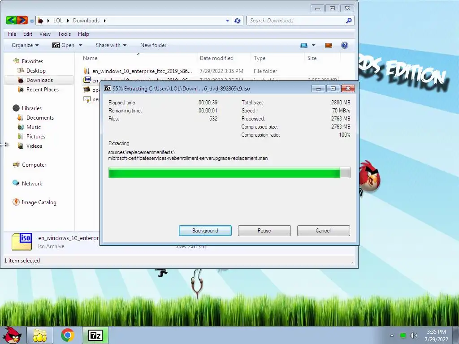
Task: Open the Tools menu
Action: coord(64,34)
